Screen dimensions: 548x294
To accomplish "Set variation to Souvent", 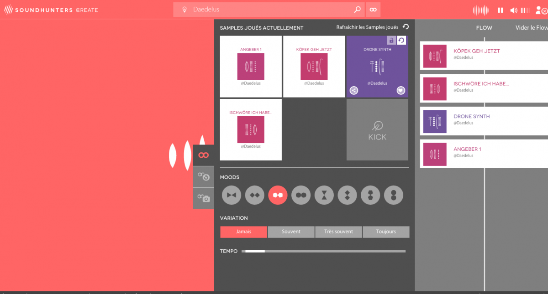I will click(291, 232).
